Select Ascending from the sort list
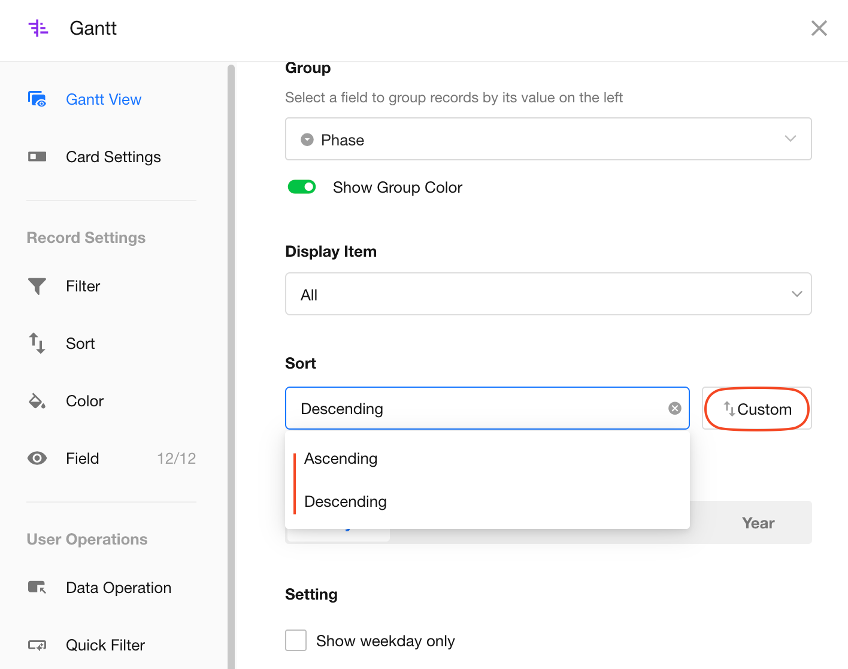Screen dimensions: 848x669 pos(487,458)
